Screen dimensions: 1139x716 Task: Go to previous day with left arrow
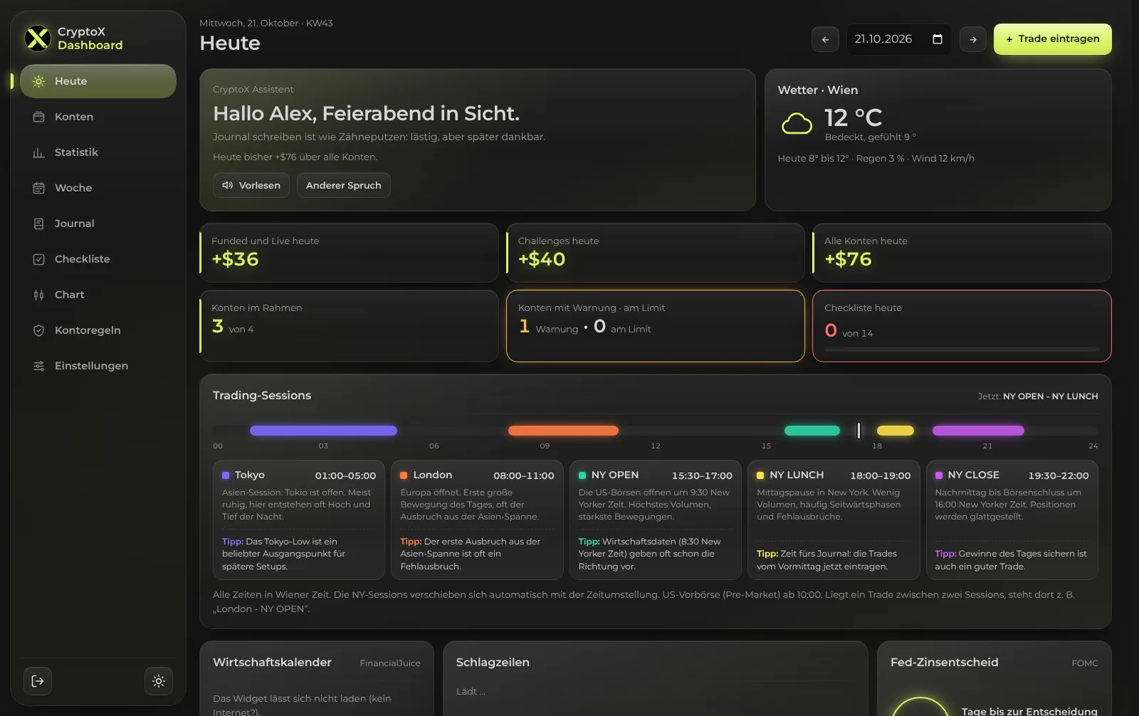pos(825,39)
